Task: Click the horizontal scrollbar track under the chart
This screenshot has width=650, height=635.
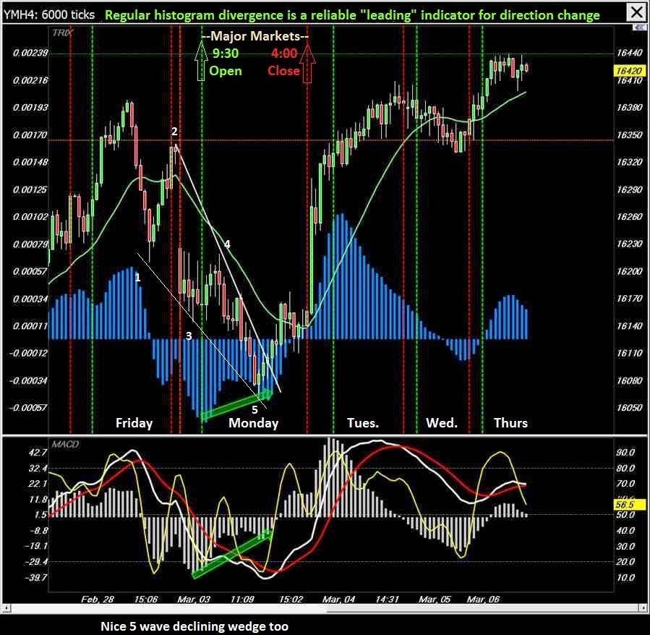Action: (324, 608)
